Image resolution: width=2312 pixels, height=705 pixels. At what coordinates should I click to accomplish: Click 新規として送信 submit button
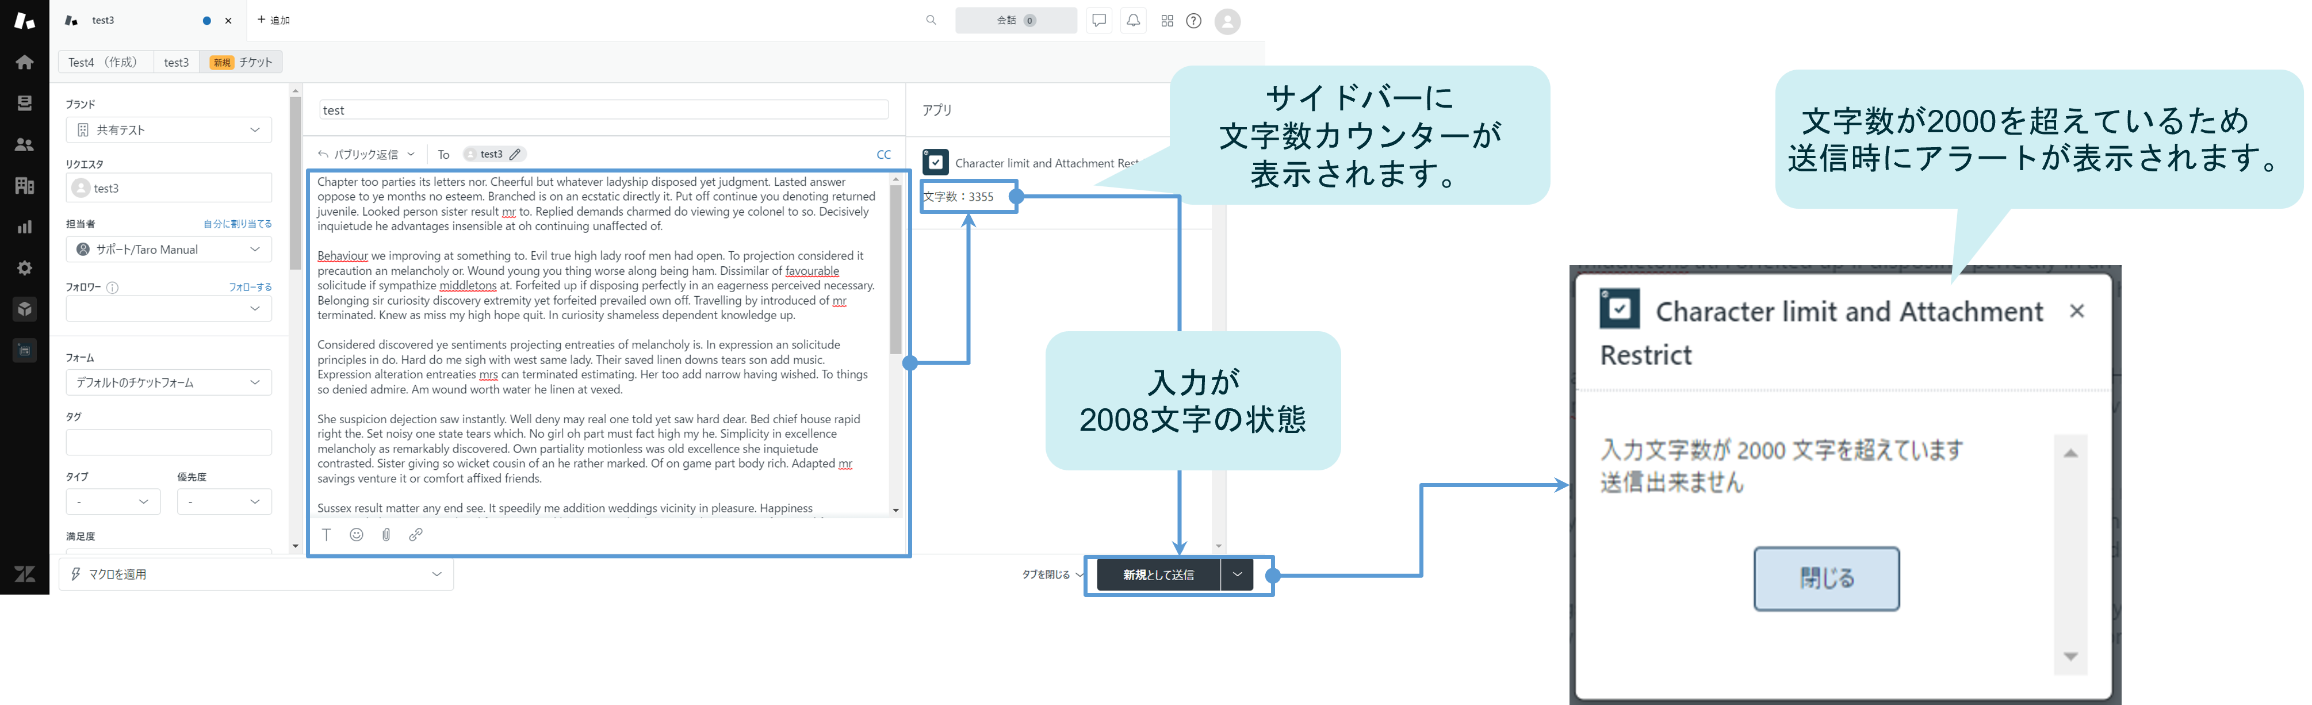1158,575
